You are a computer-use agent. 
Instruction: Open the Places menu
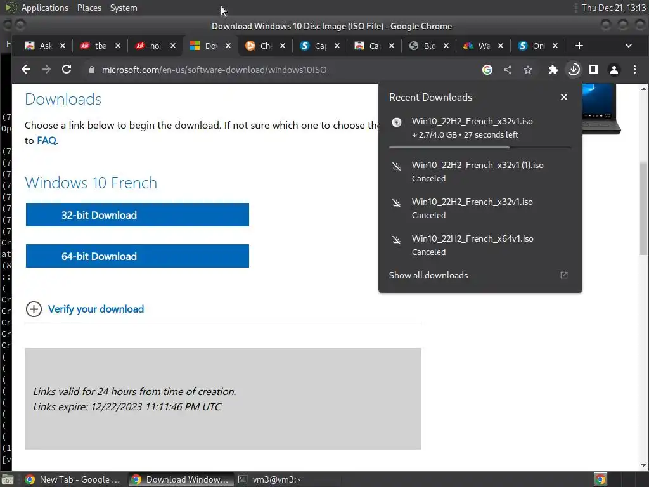click(89, 8)
